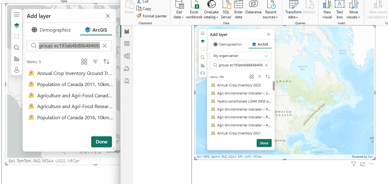This screenshot has width=388, height=184.
Task: Click the scrollbar thumb in the Items: 169 list
Action: pos(274,85)
